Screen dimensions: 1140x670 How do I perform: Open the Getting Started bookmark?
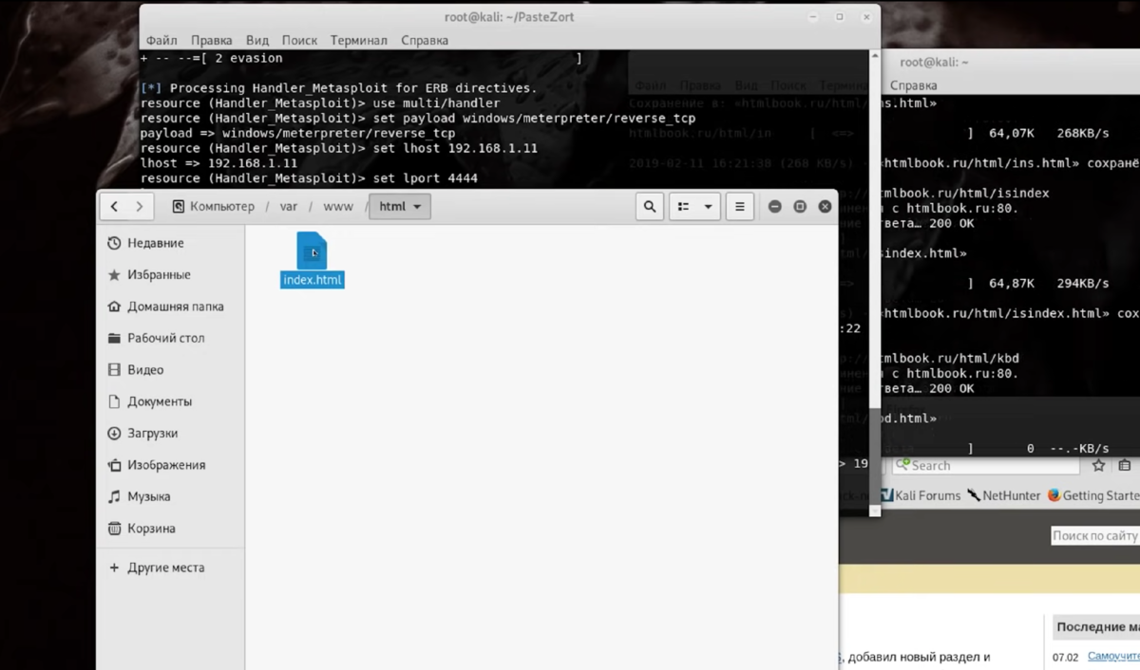(1093, 495)
